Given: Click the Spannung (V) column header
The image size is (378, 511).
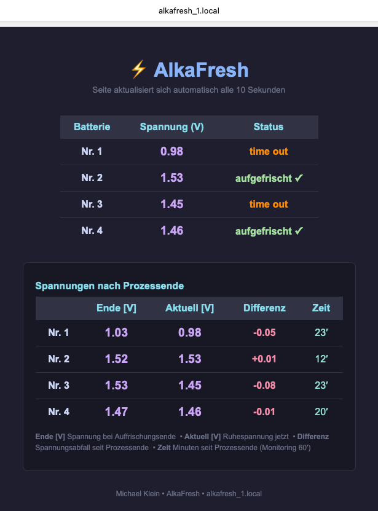Looking at the screenshot, I should (x=172, y=127).
